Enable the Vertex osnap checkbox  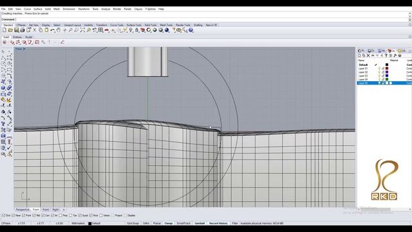(101, 215)
